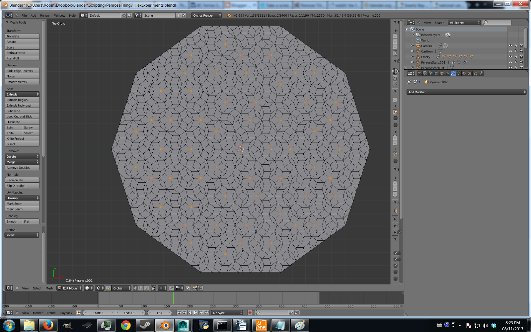Open the Mesh menu in viewport header

[49, 288]
